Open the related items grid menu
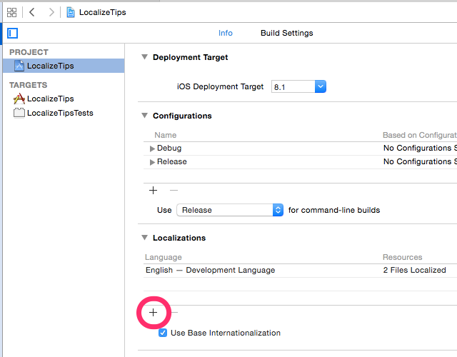 click(12, 13)
